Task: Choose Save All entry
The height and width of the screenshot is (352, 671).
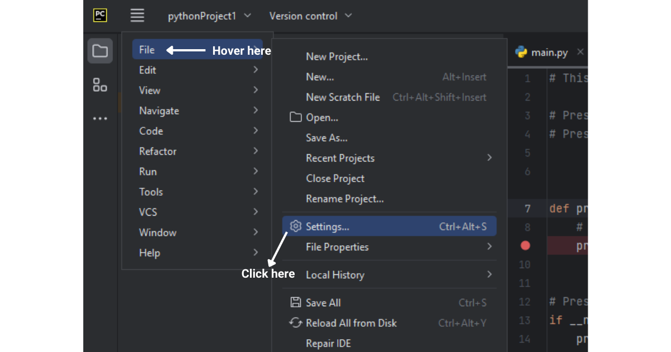Action: coord(389,302)
